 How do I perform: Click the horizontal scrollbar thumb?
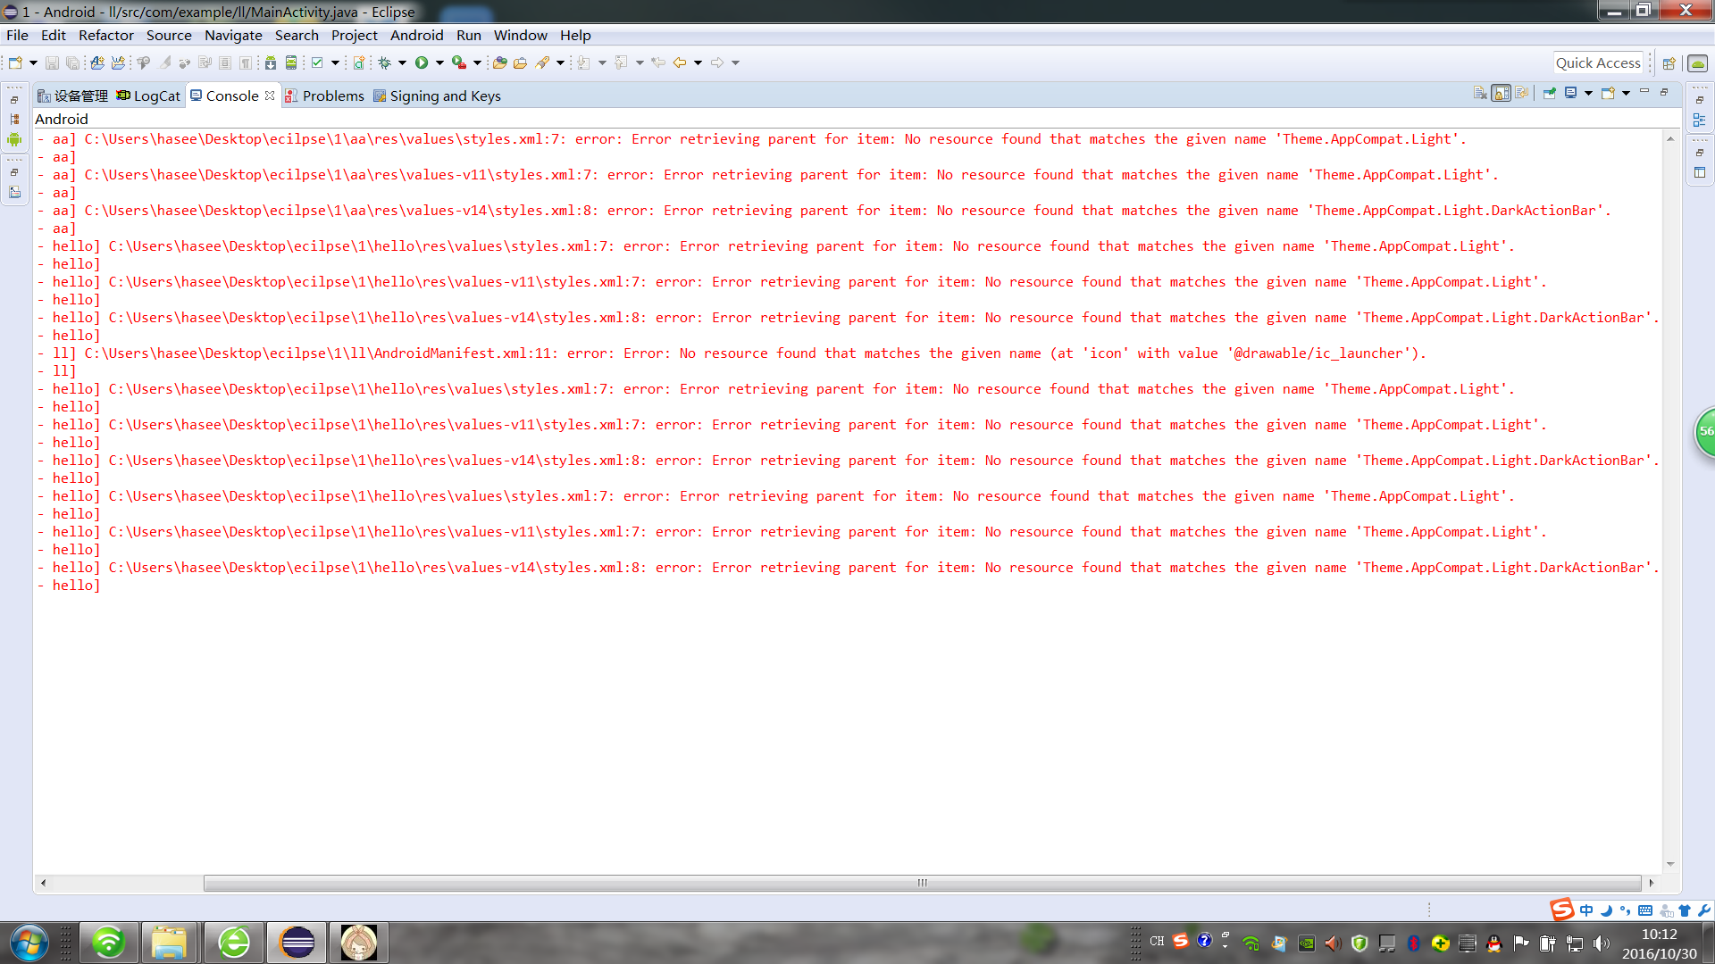coord(922,883)
